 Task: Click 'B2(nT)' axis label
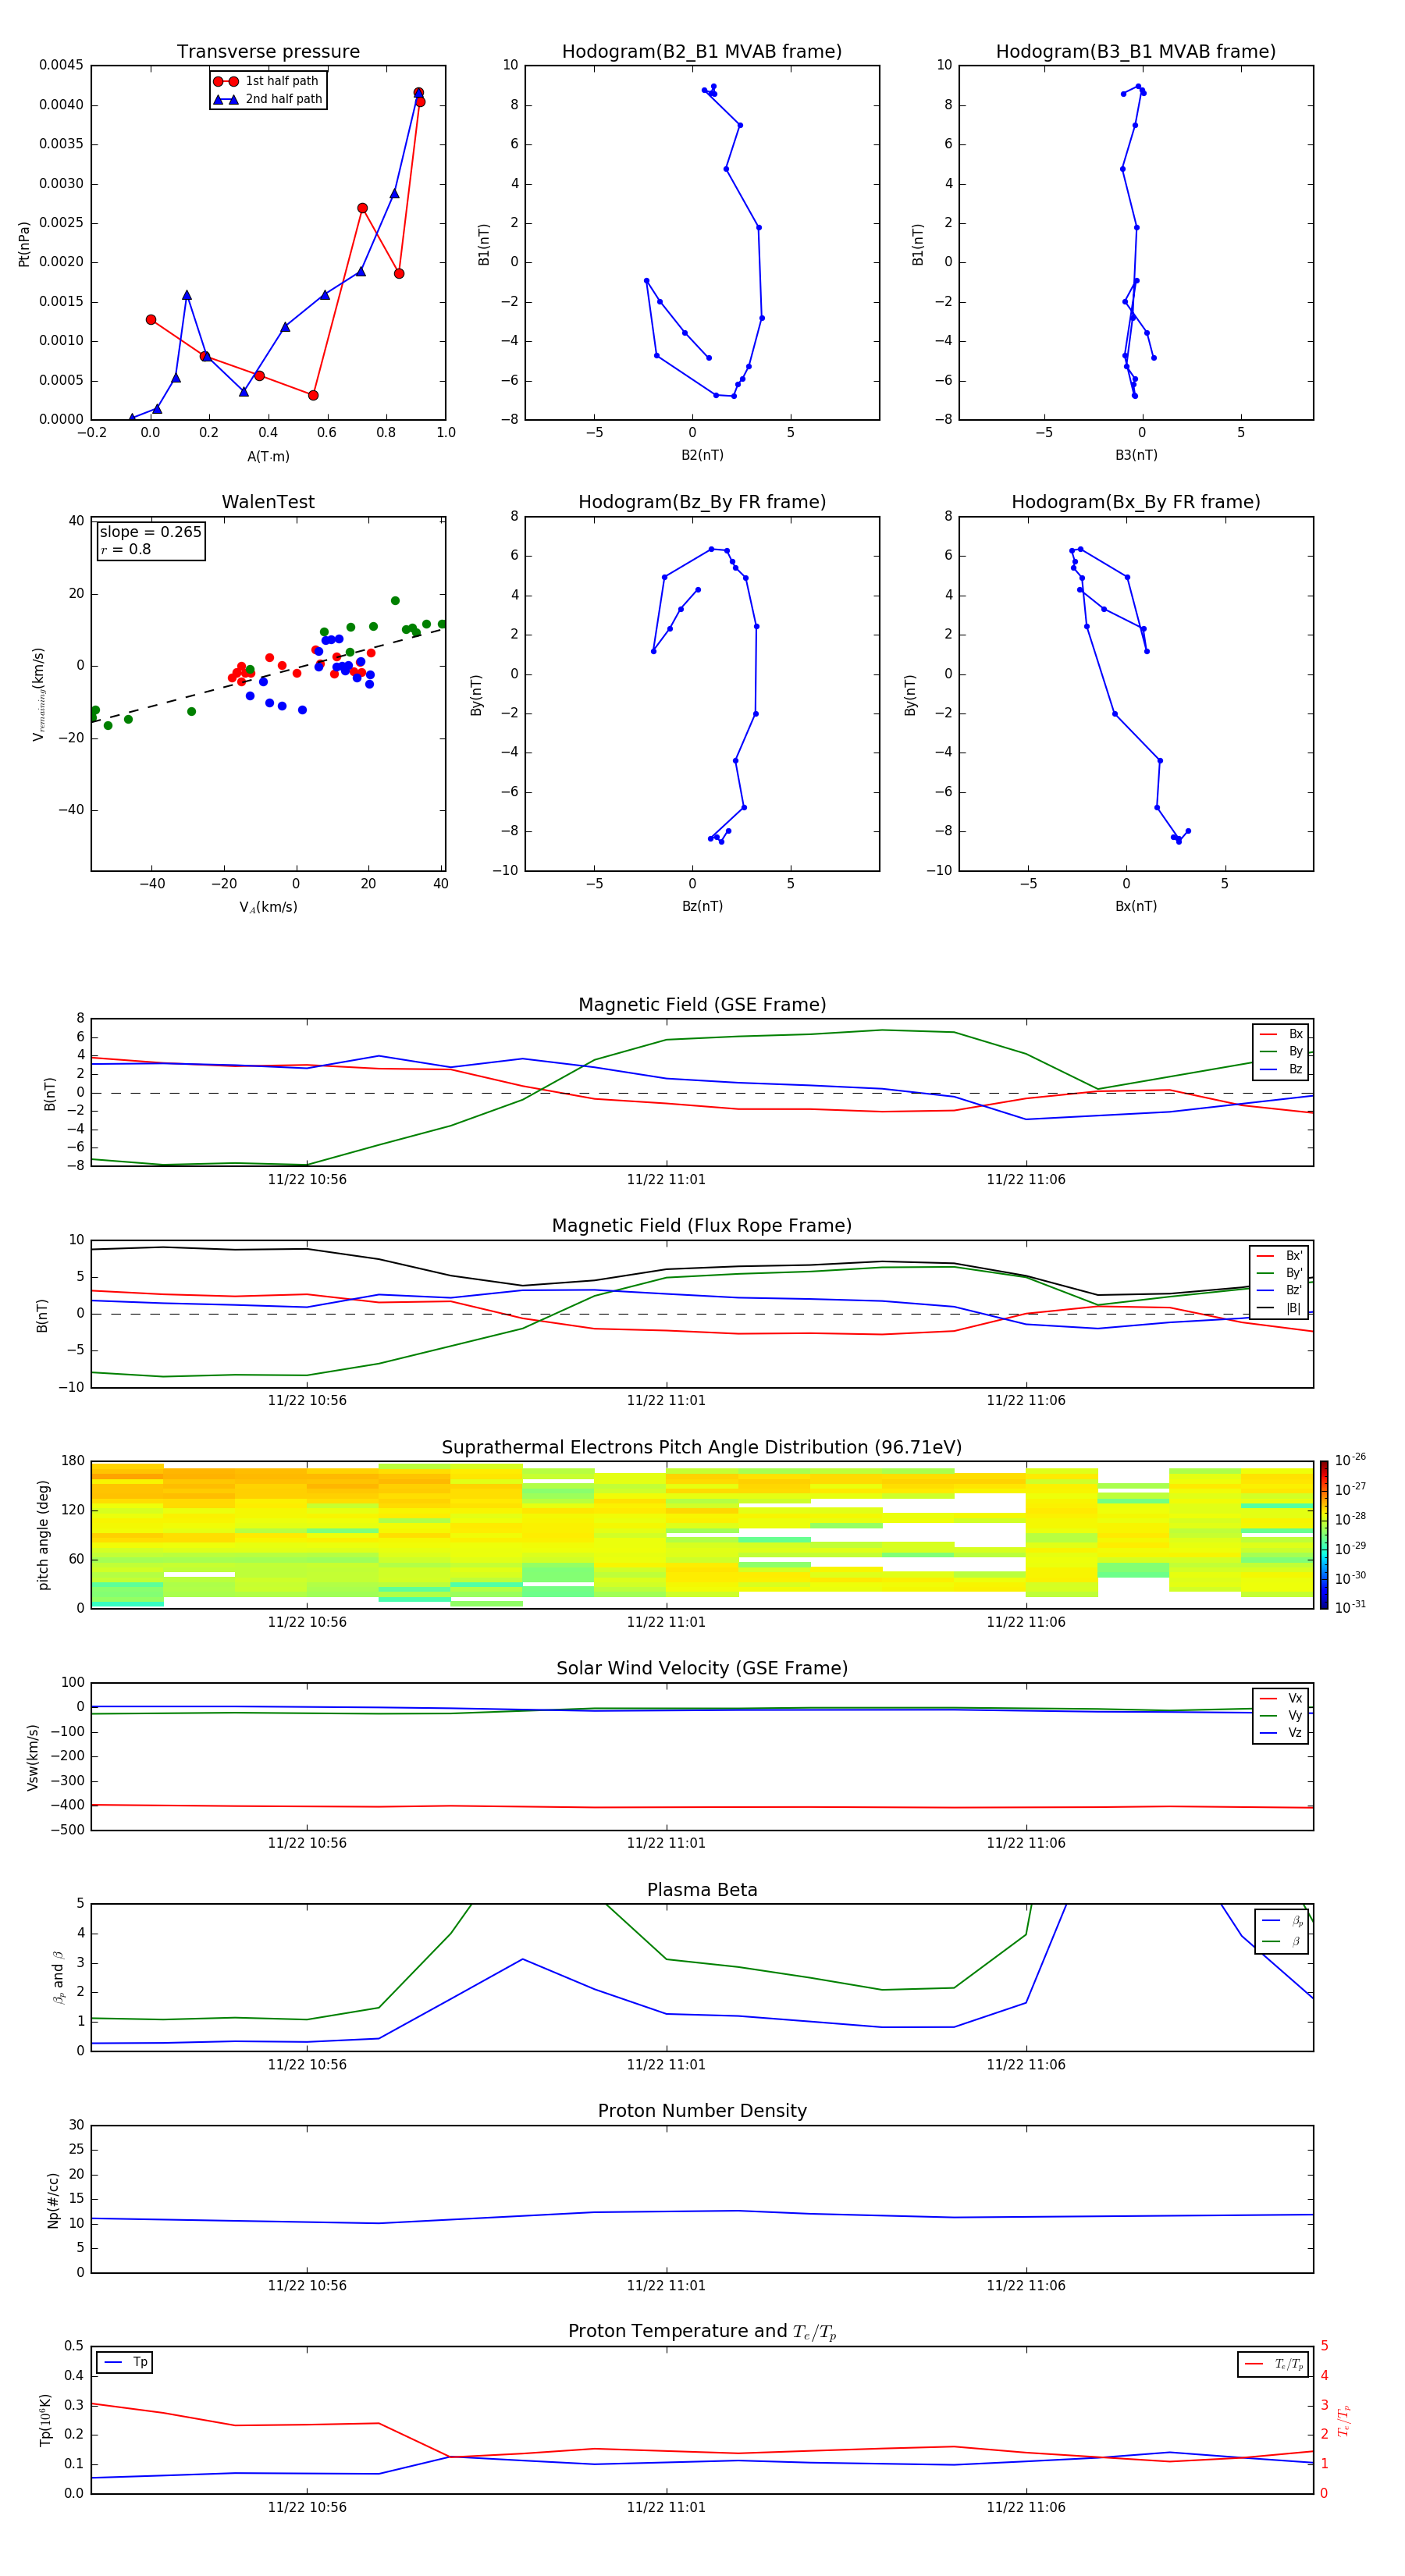coord(702,456)
